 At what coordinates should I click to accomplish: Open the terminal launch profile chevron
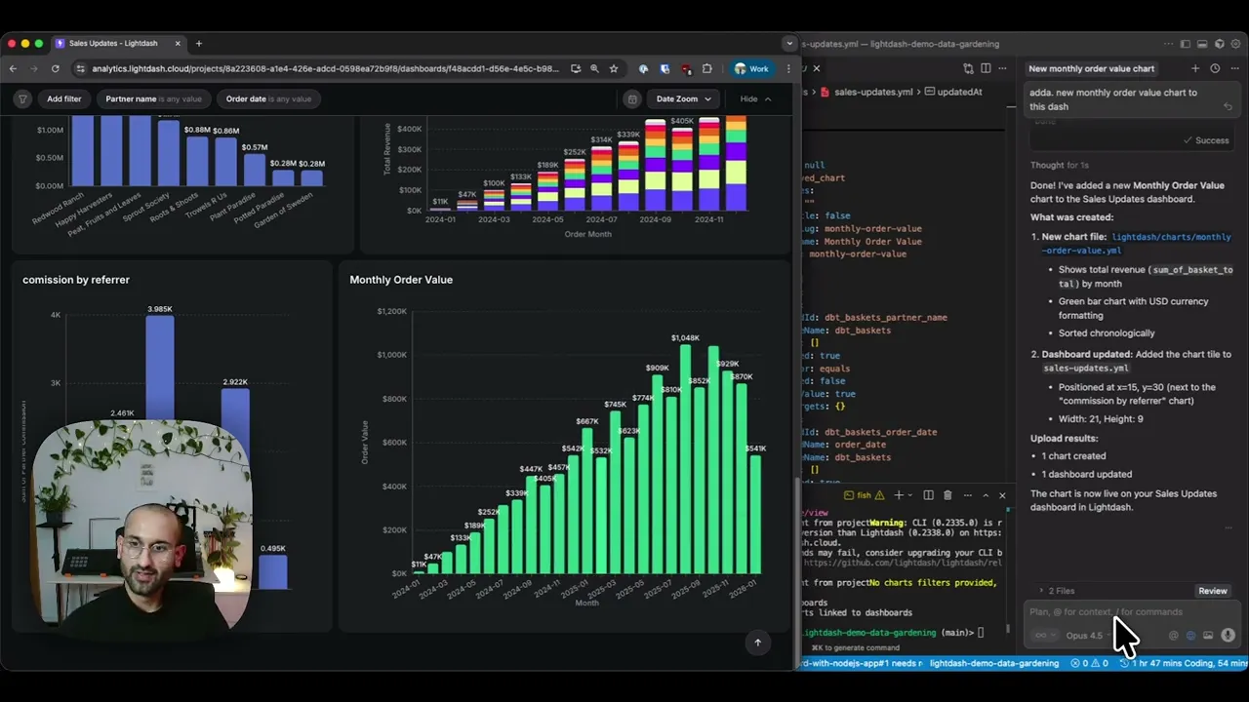(x=909, y=495)
